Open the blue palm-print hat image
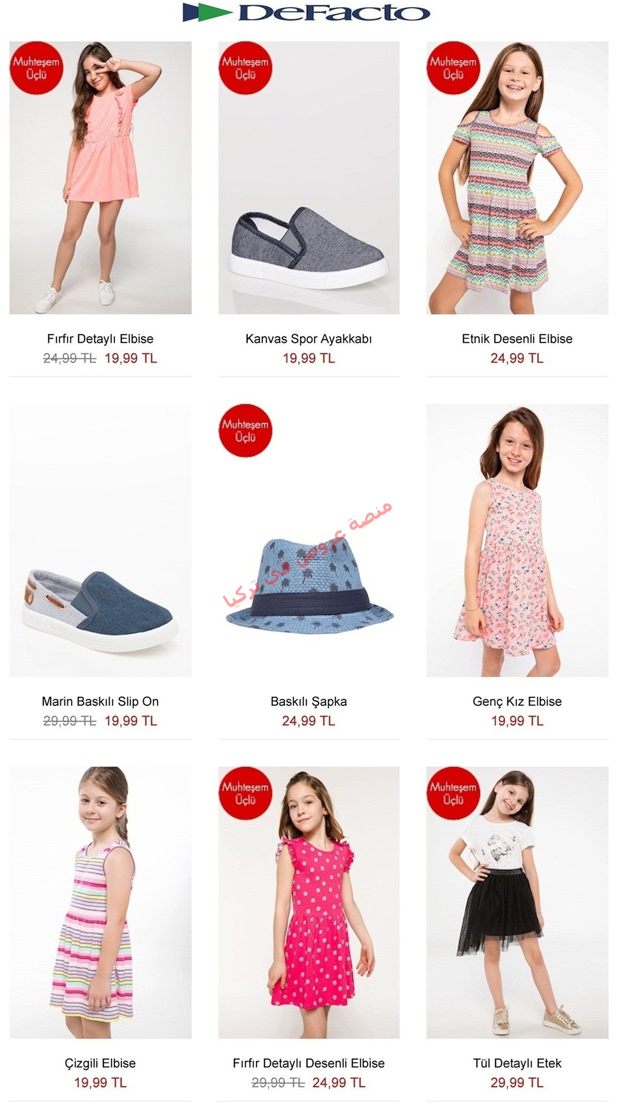The width and height of the screenshot is (617, 1107). coord(308,540)
